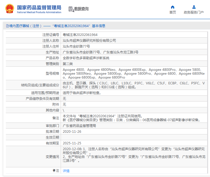Click the 生产地址 label
Image resolution: width=210 pixels, height=177 pixels.
point(52,52)
